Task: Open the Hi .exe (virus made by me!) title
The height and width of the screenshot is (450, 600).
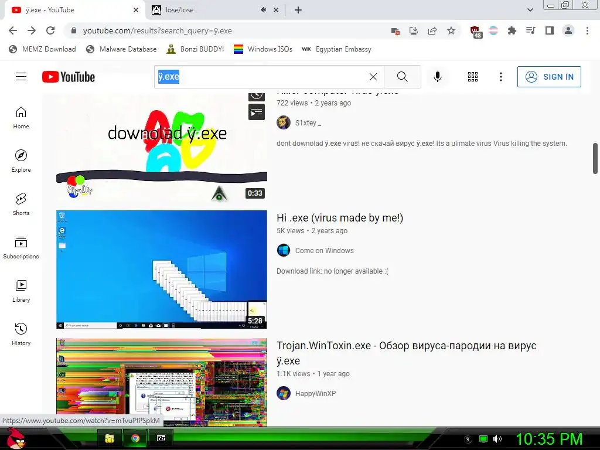Action: (340, 218)
